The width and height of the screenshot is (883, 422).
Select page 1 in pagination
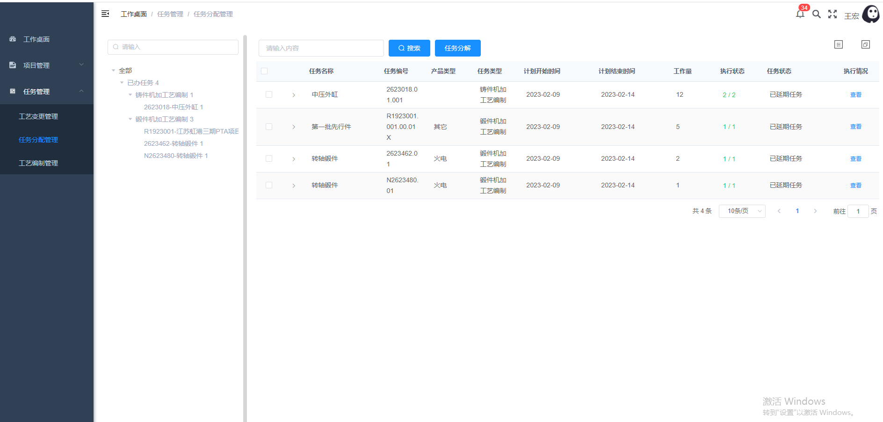click(x=797, y=211)
